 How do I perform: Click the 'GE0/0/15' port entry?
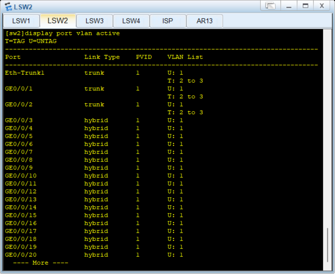[x=21, y=215]
